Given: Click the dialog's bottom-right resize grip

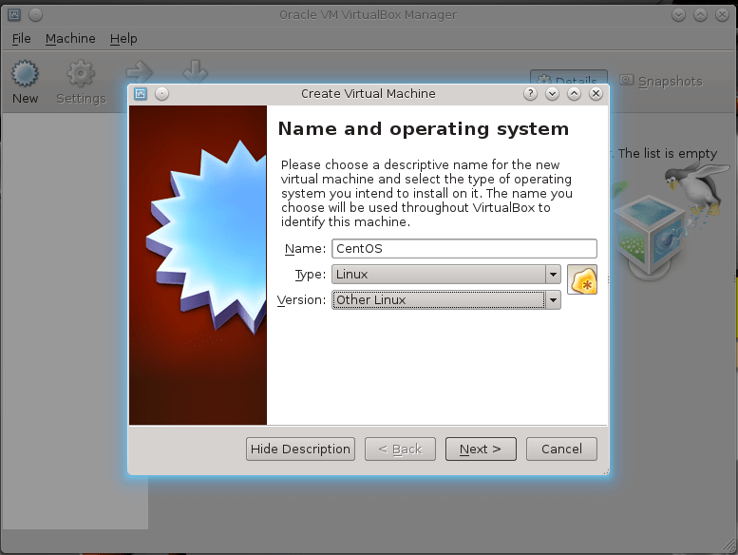Looking at the screenshot, I should coord(606,471).
